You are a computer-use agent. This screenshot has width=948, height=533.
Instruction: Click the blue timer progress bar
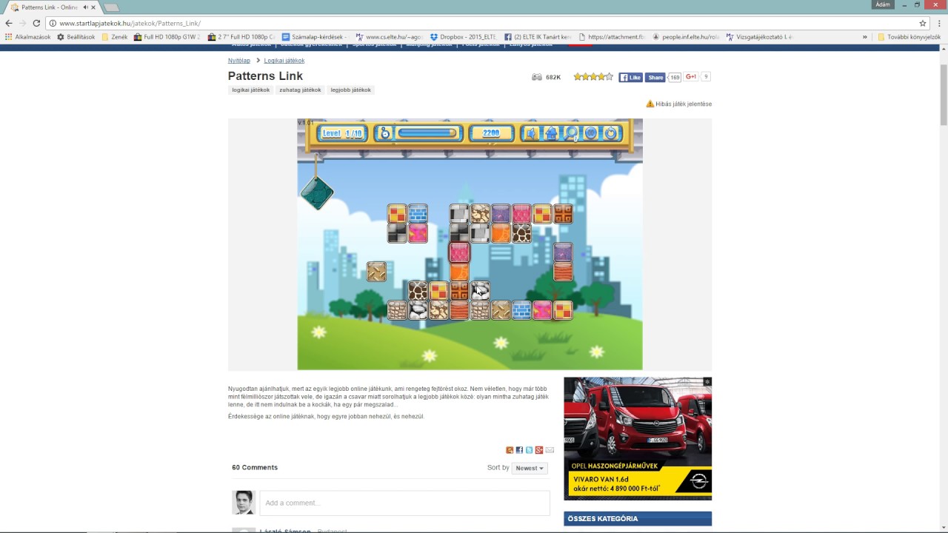pos(427,133)
